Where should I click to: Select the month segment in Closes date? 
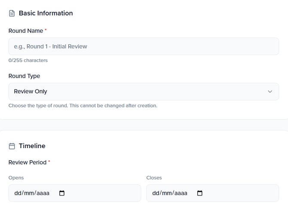(x=167, y=193)
